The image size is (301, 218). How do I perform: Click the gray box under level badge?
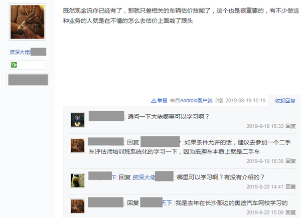pos(28,80)
